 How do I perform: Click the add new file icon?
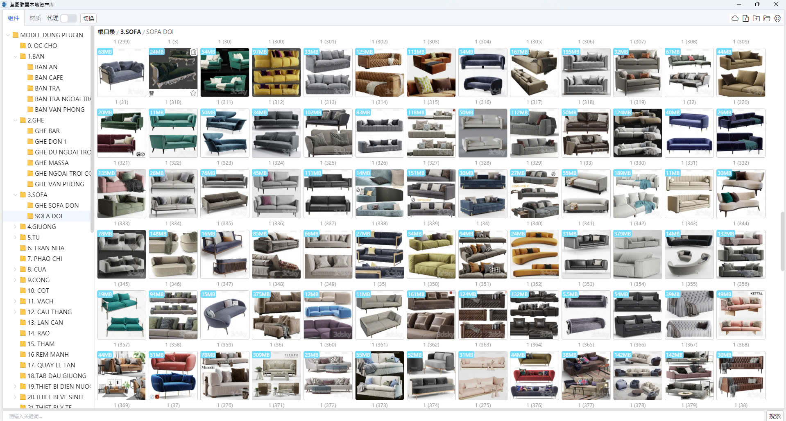click(x=745, y=18)
